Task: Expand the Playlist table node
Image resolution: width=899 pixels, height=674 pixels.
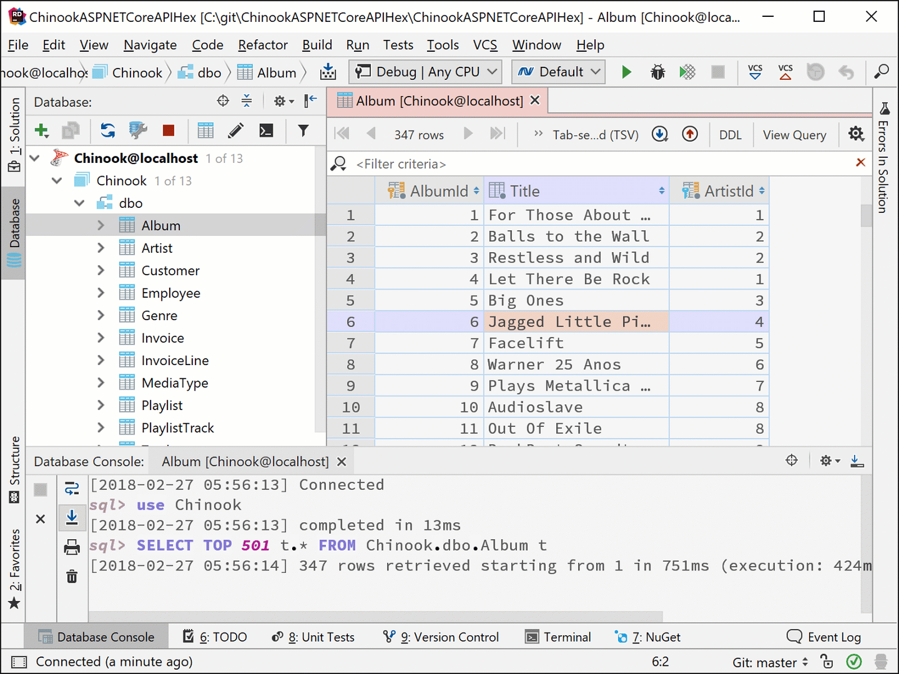Action: (101, 405)
